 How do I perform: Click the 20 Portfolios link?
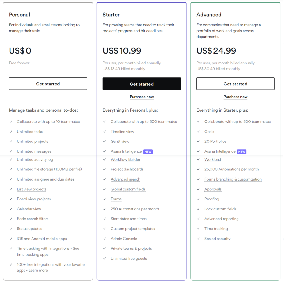(215, 141)
